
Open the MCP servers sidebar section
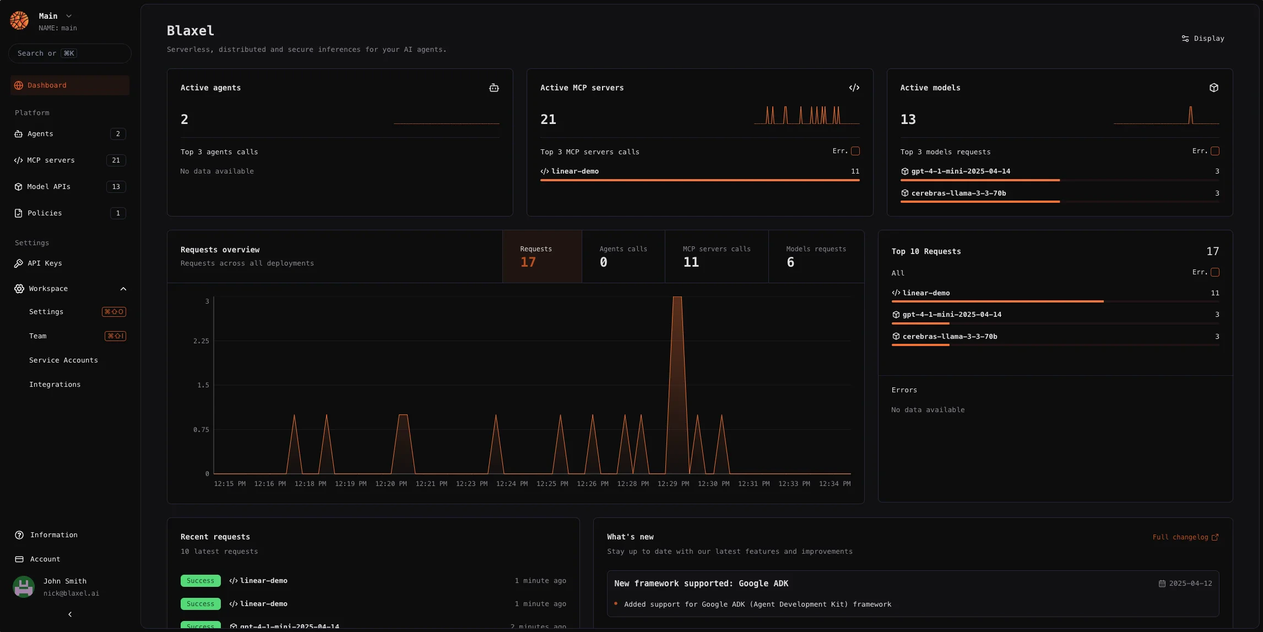coord(51,160)
